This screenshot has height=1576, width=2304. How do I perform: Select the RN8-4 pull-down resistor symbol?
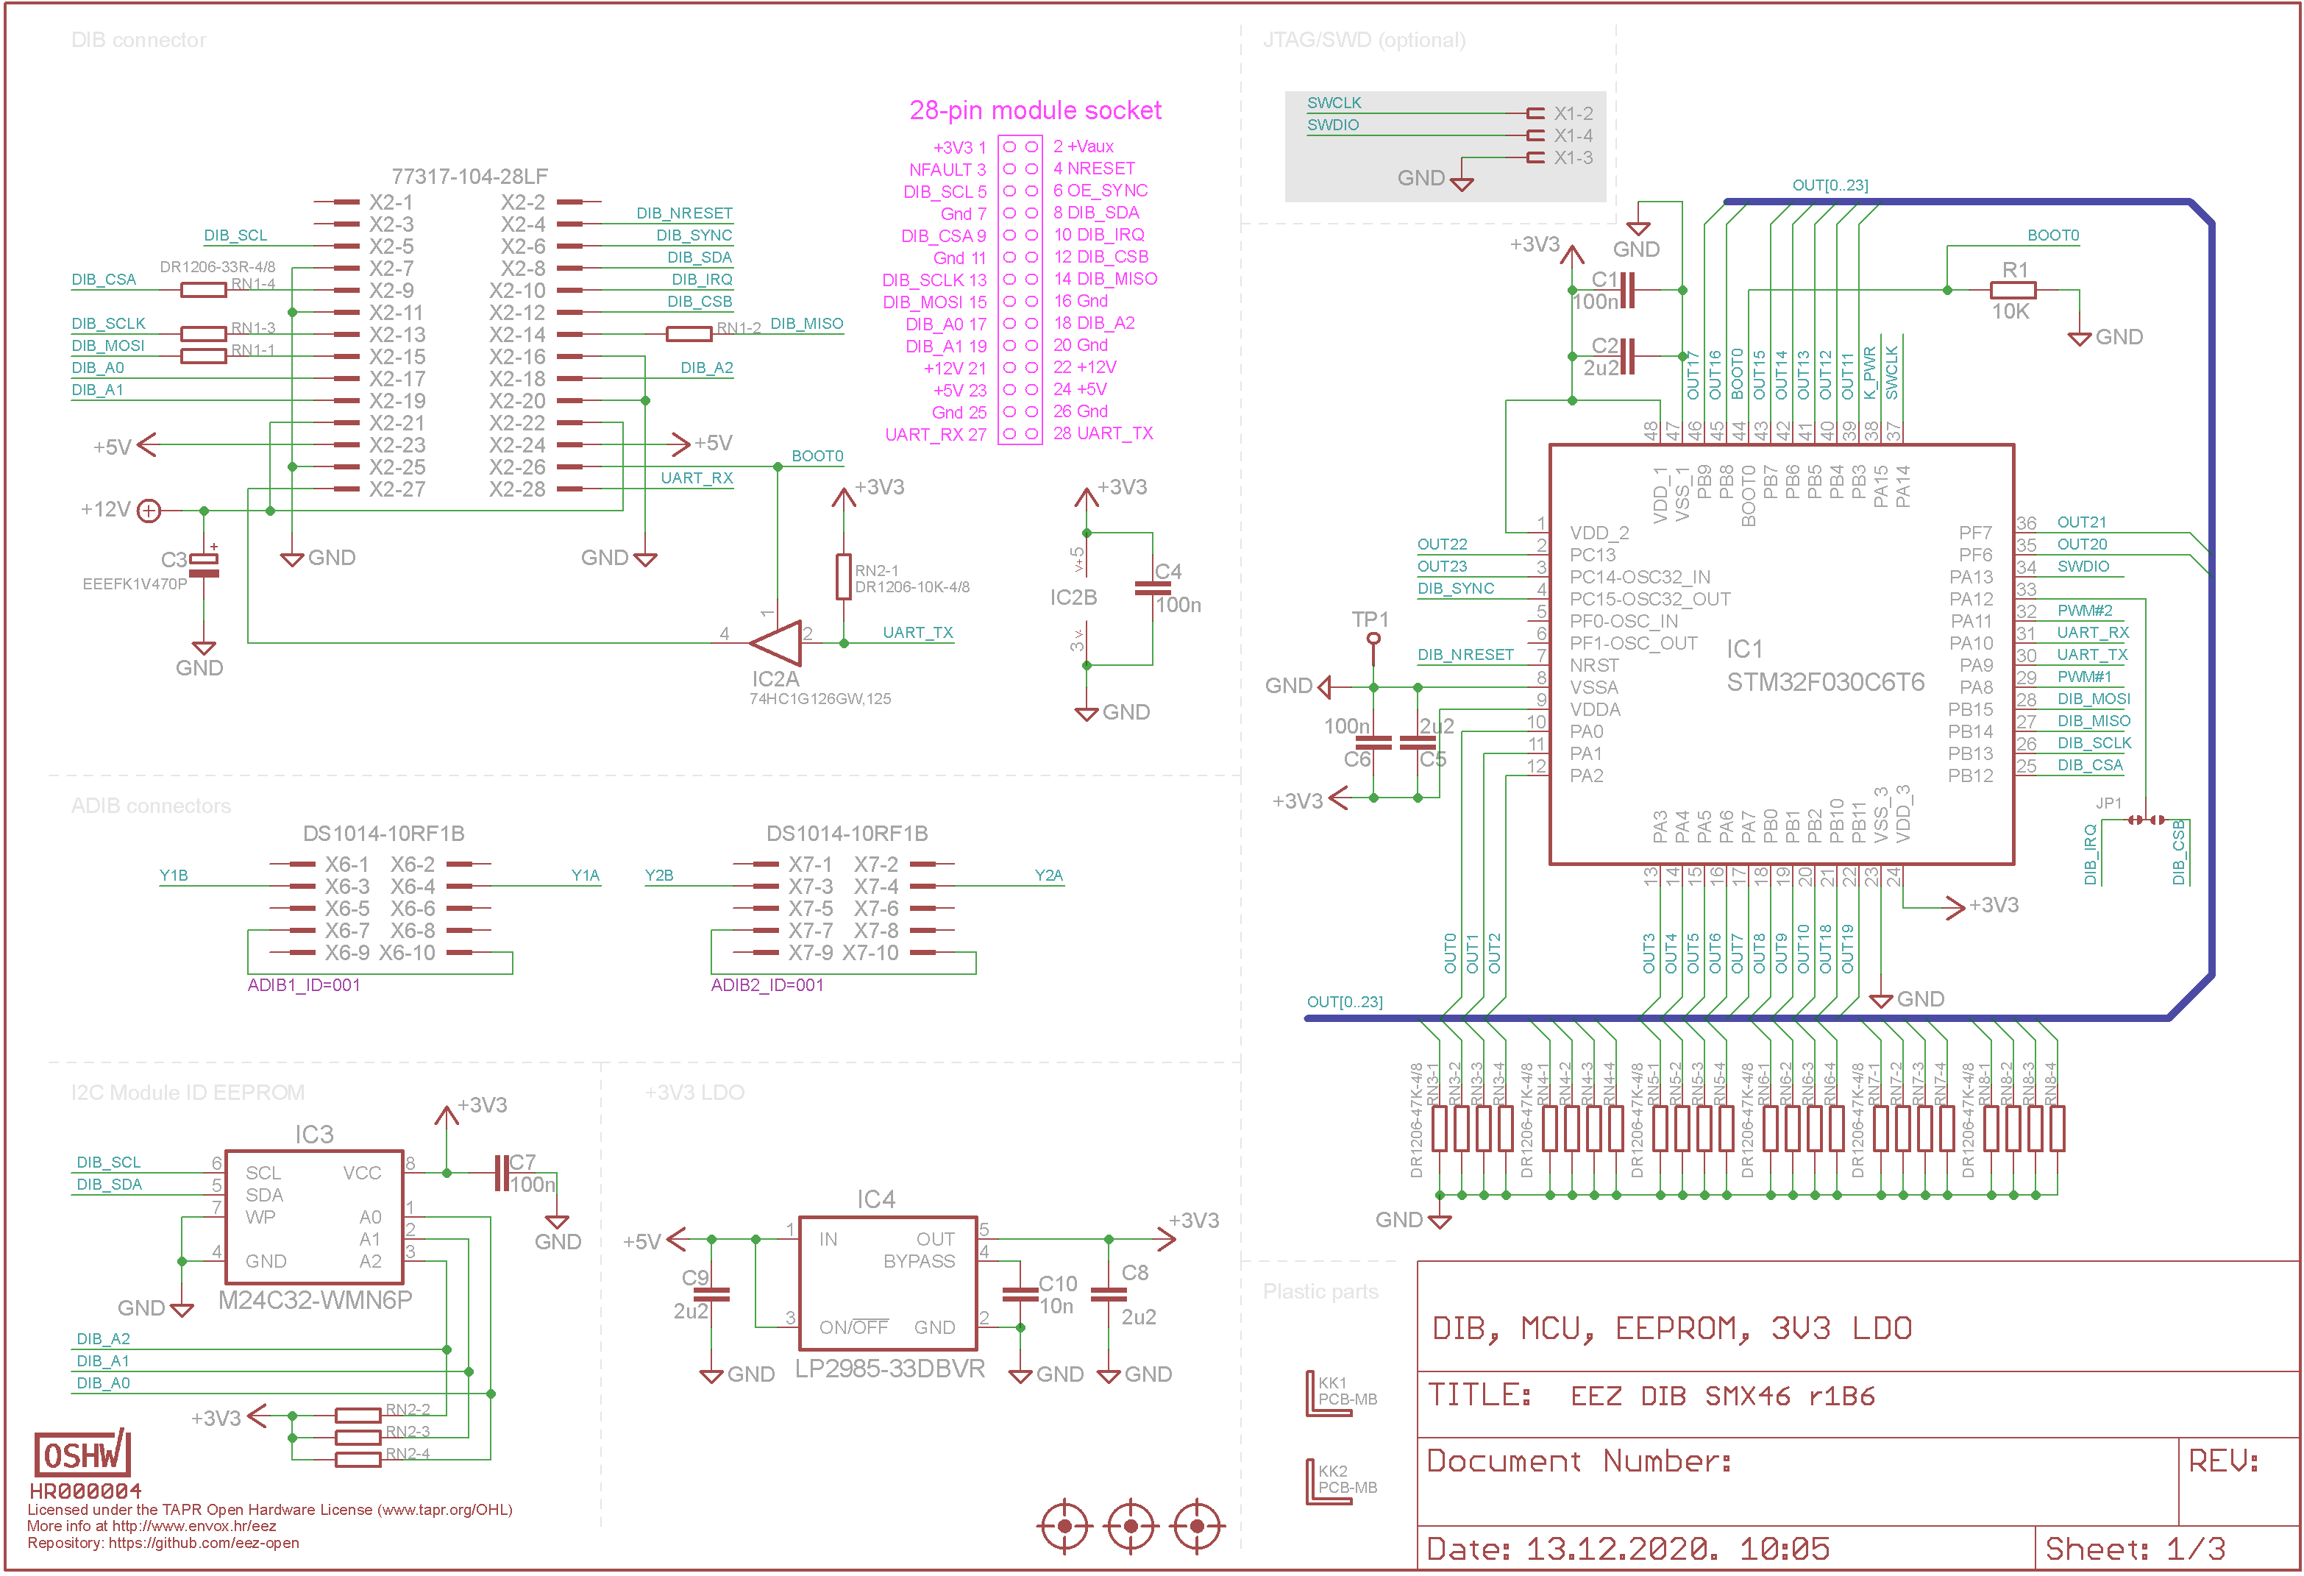[2057, 1129]
